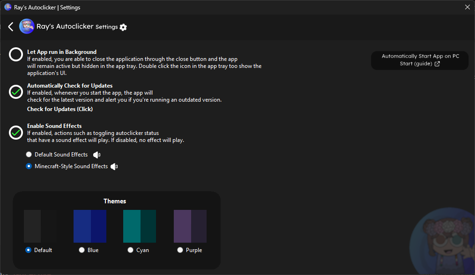Pick the Cyan theme color swatch
Image resolution: width=475 pixels, height=275 pixels.
(140, 226)
